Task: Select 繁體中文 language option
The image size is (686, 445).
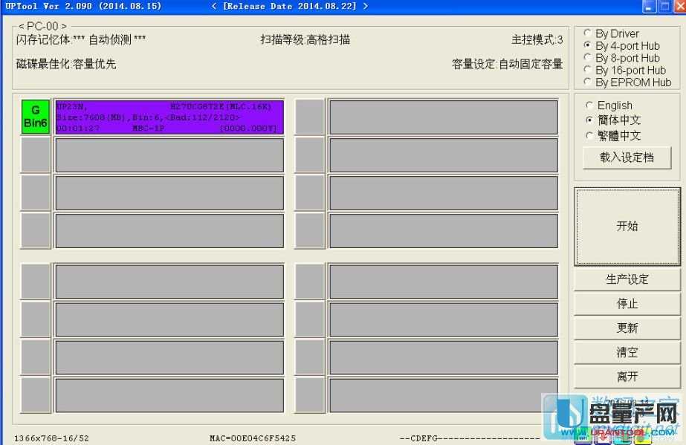Action: pos(591,135)
